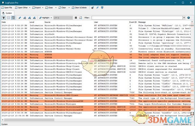Select the DNS-Client warning row
Image resolution: width=195 pixels, height=126 pixels.
96,95
